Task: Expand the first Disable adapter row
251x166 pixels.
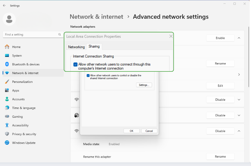Action: point(239,100)
